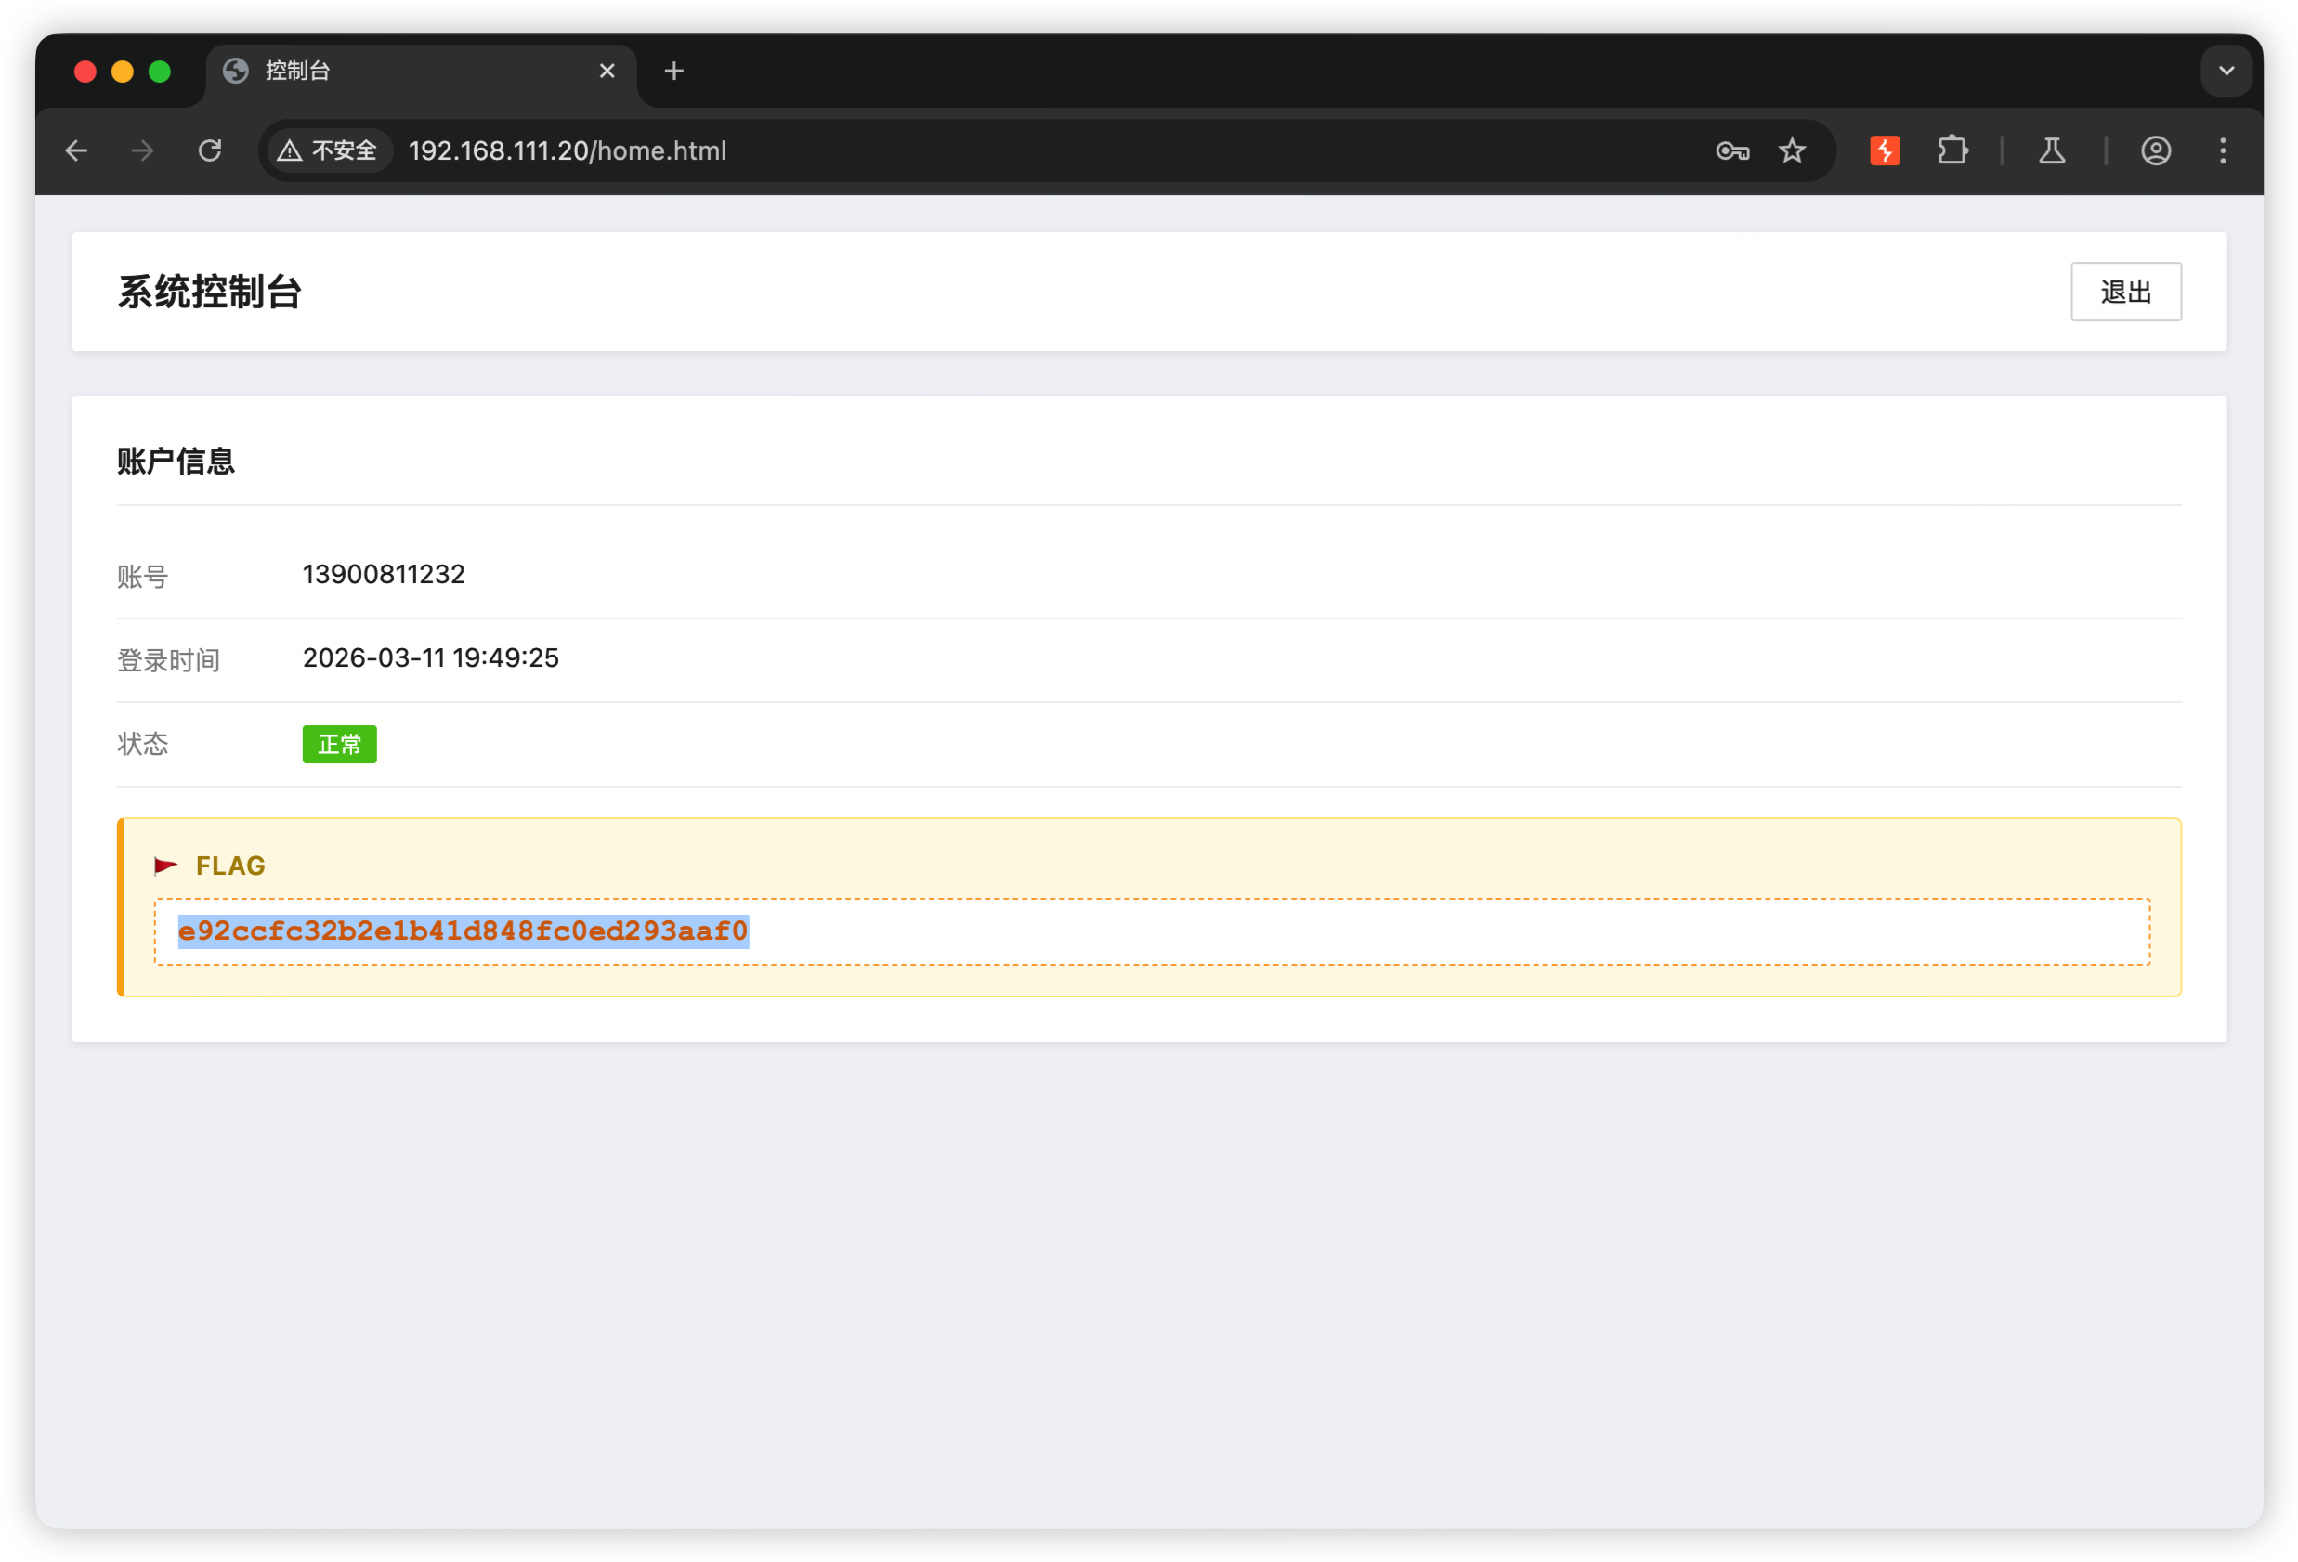This screenshot has height=1562, width=2298.
Task: Click the browser forward arrow
Action: tap(142, 150)
